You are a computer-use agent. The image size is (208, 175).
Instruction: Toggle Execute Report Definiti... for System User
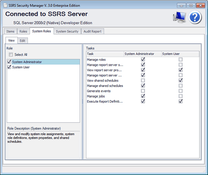180,101
